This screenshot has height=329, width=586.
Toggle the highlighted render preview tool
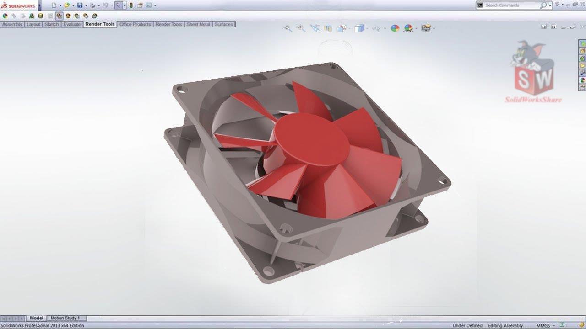click(x=59, y=16)
